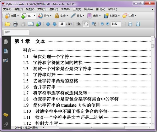The width and height of the screenshot is (157, 132).
Task: Expand the 合并 dropdown arrow
Action: (x=34, y=16)
